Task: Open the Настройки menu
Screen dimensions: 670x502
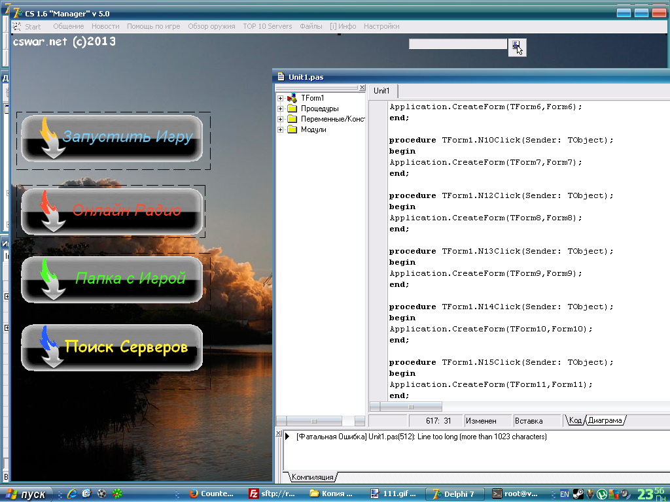Action: (381, 26)
